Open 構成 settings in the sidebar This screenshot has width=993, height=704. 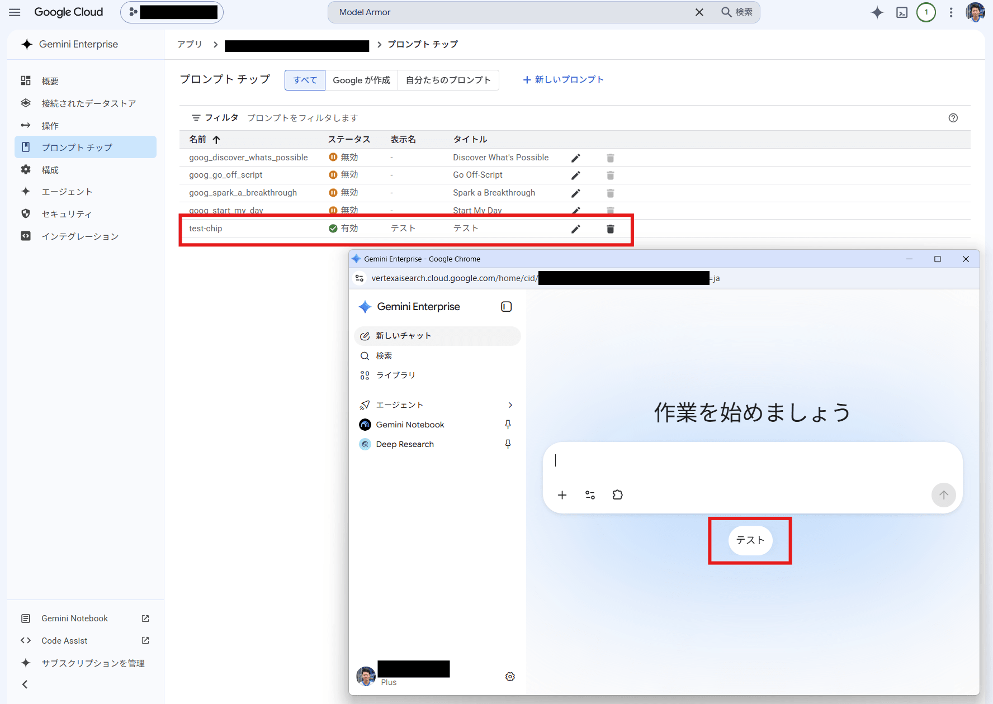point(86,169)
